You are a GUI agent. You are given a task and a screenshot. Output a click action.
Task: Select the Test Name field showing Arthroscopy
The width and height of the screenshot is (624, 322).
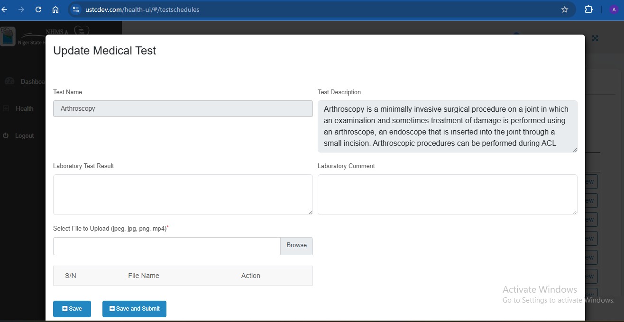(x=183, y=108)
